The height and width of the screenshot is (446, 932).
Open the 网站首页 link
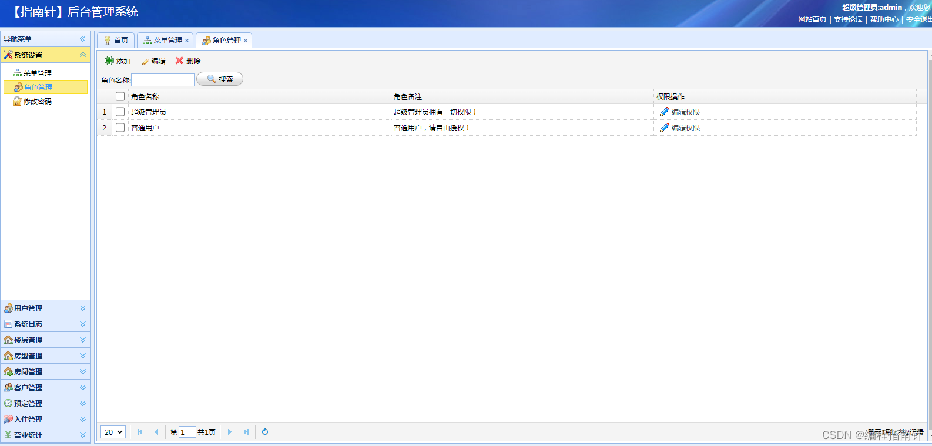(x=812, y=19)
